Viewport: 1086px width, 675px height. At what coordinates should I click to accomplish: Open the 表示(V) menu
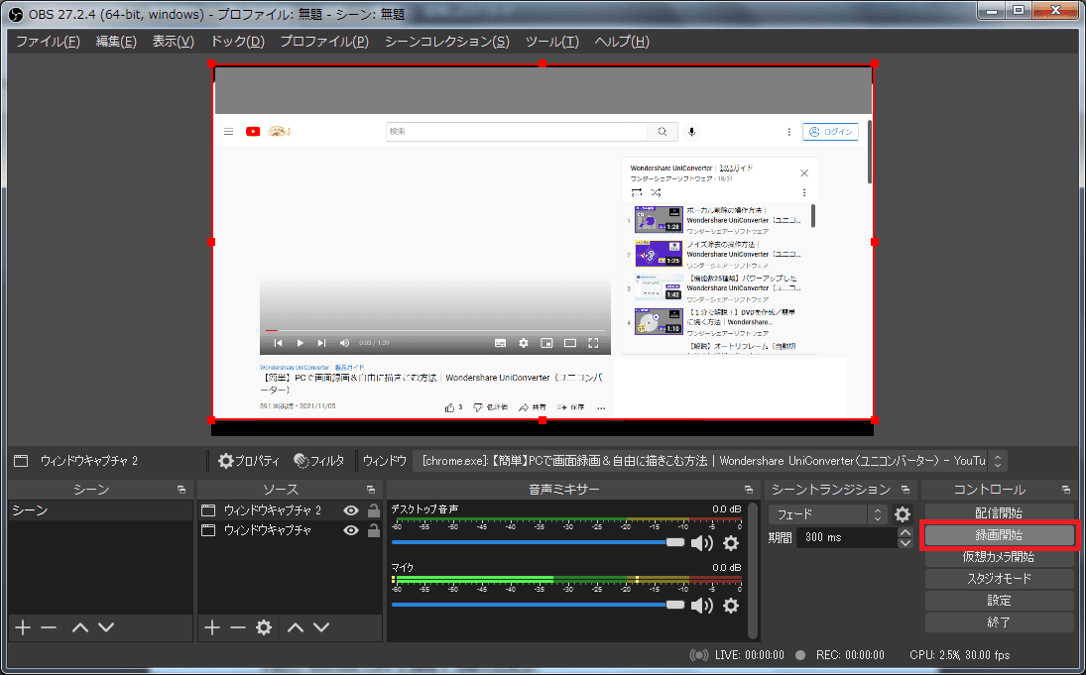click(174, 42)
